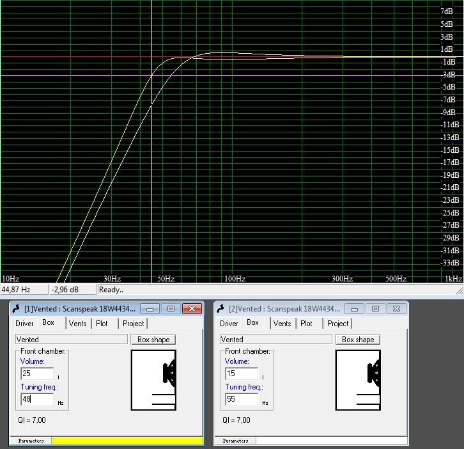
Task: Click the Volume field showing 25
Action: click(36, 374)
